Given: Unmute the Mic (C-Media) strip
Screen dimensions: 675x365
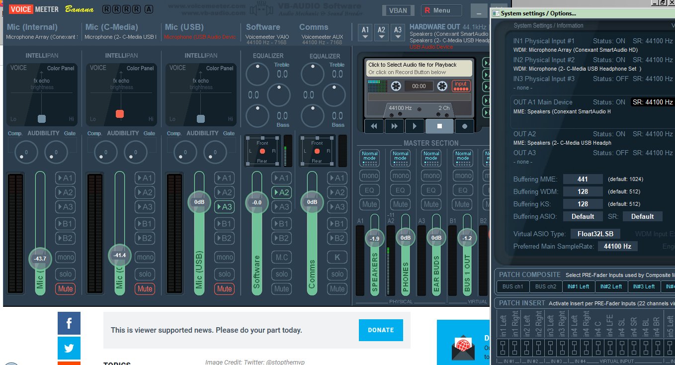Looking at the screenshot, I should [x=145, y=288].
